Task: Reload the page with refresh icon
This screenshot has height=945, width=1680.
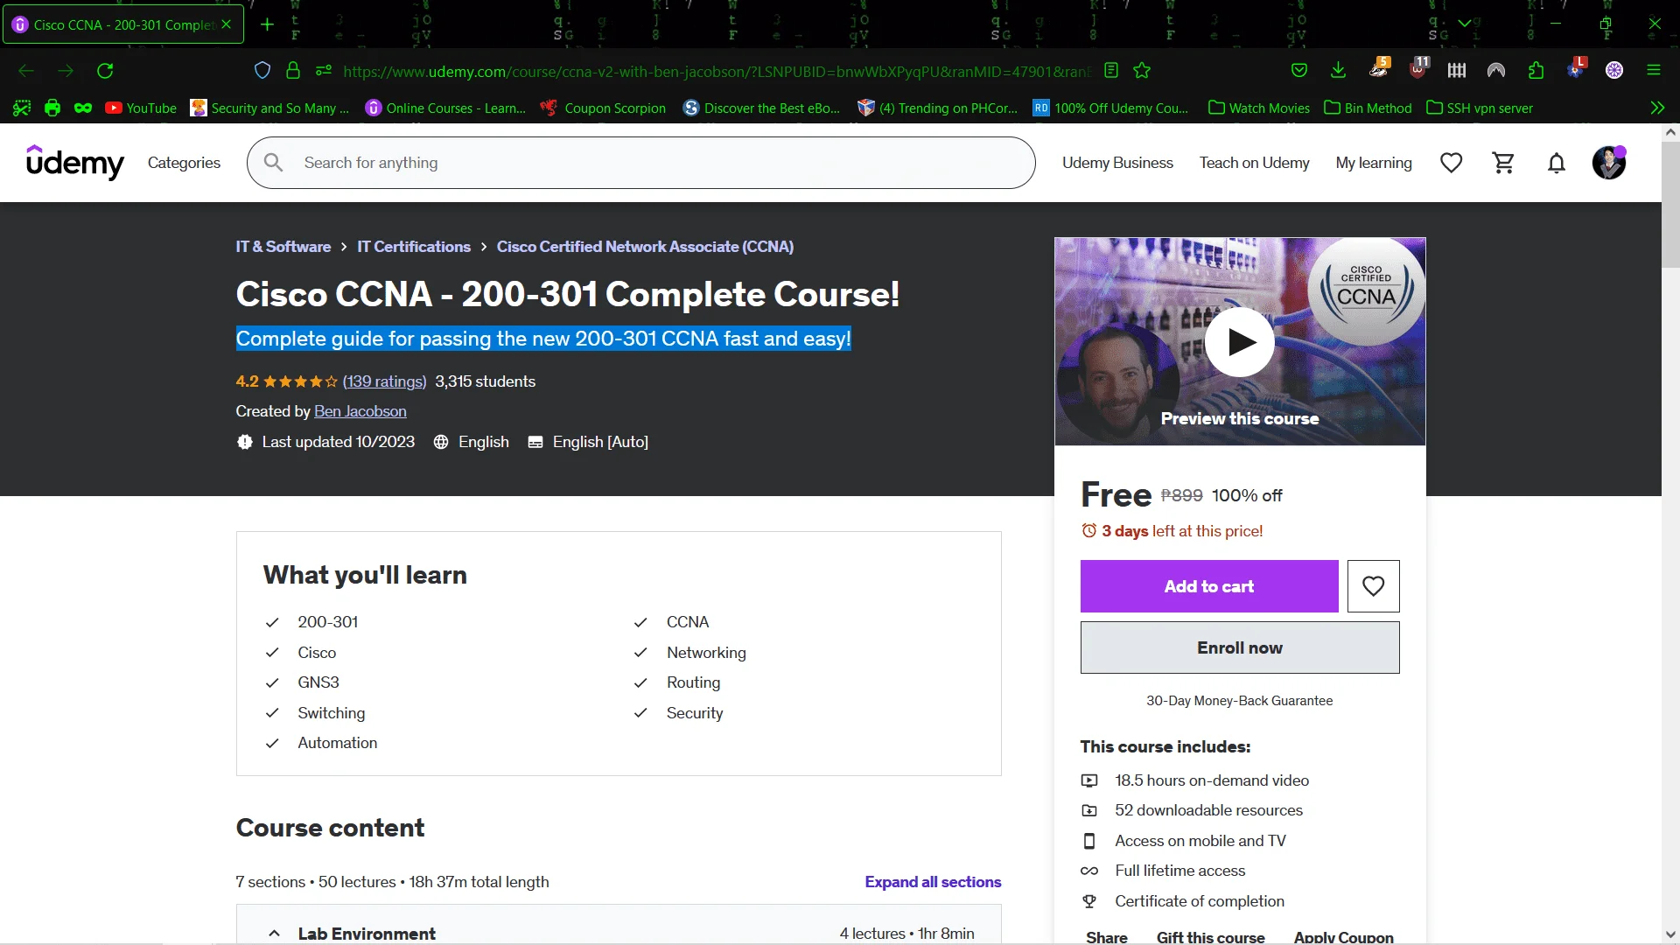Action: [105, 71]
